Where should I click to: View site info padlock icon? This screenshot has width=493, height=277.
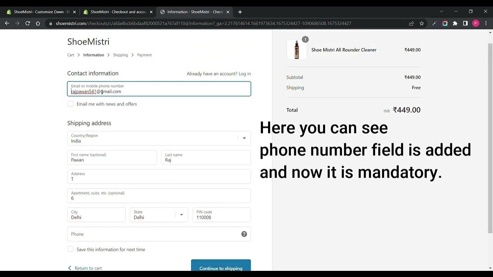click(50, 23)
